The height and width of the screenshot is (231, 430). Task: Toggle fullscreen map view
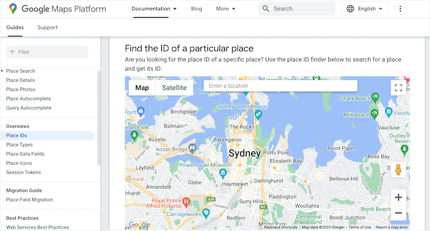[398, 88]
